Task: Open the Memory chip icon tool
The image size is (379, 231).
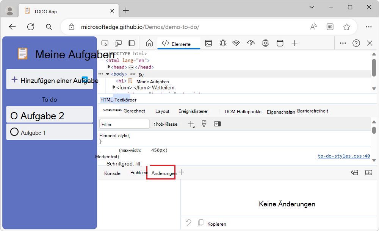Action: coord(265,43)
